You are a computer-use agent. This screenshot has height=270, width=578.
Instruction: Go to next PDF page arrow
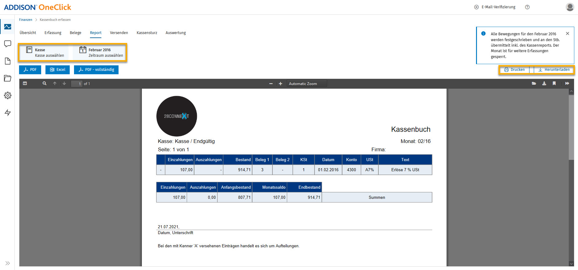[64, 83]
